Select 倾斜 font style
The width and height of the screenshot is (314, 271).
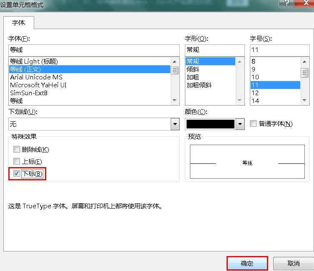(x=210, y=69)
